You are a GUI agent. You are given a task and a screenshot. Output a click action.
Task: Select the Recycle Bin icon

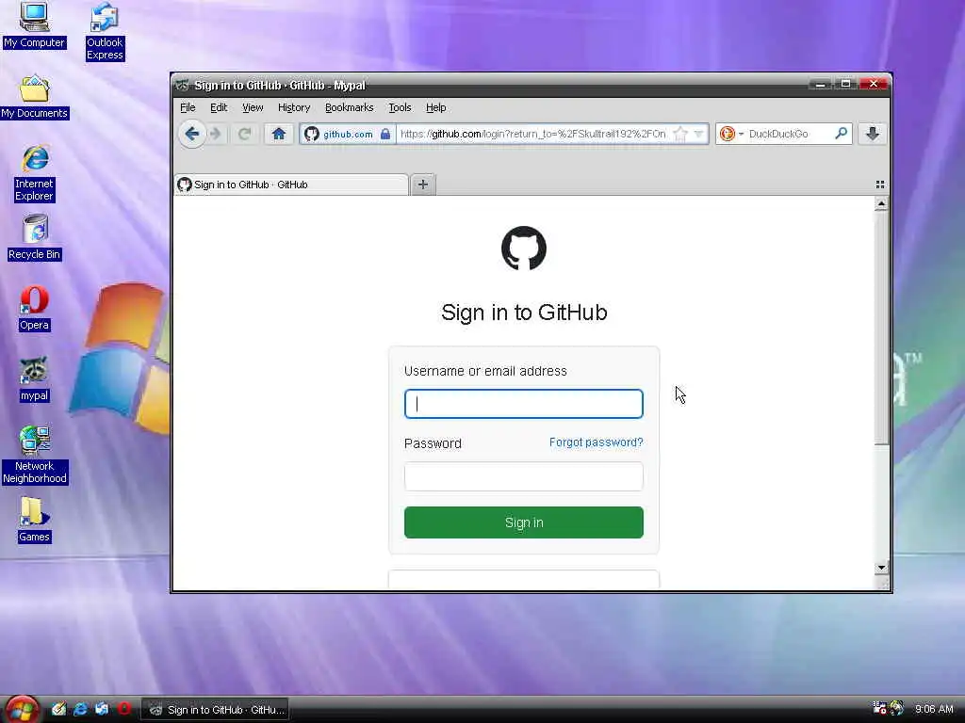click(35, 237)
